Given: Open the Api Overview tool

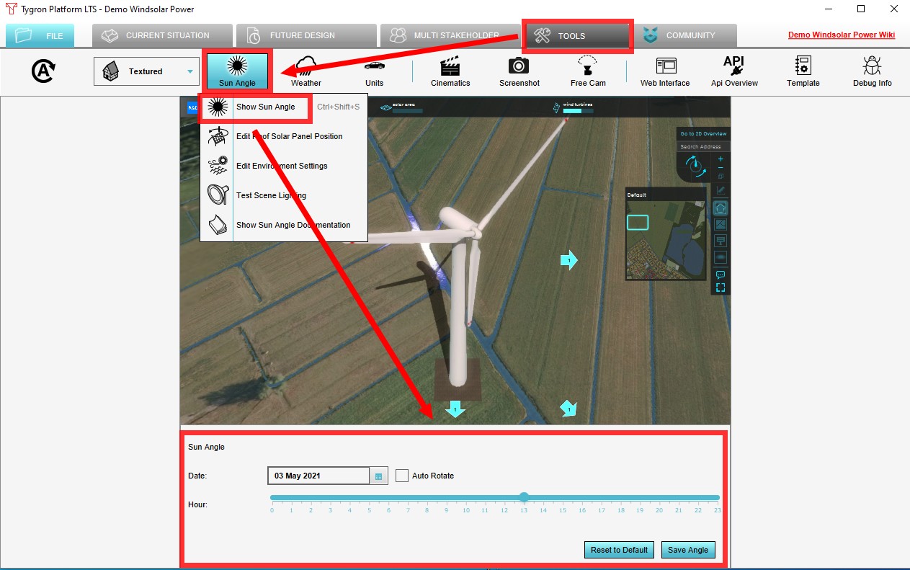Looking at the screenshot, I should point(734,71).
